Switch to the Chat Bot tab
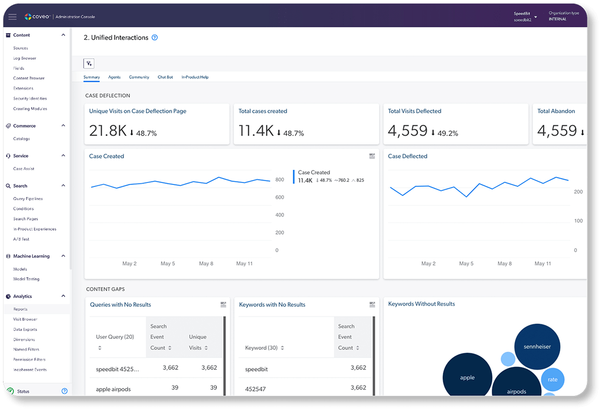The width and height of the screenshot is (601, 409). click(165, 77)
